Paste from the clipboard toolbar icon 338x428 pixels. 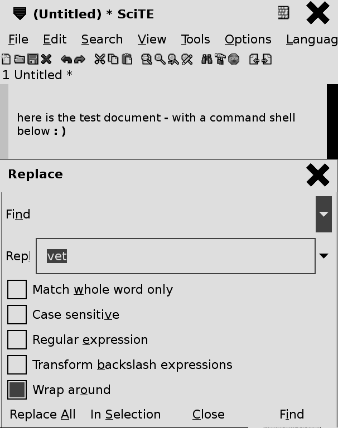[x=127, y=59]
